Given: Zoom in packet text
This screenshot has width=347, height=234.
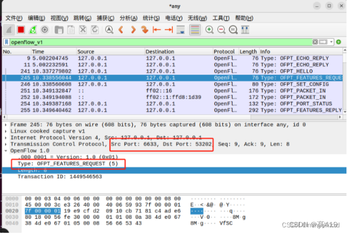Looking at the screenshot, I should point(209,29).
